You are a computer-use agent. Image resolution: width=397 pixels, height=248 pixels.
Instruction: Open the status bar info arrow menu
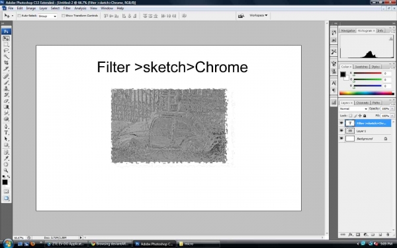pos(81,237)
